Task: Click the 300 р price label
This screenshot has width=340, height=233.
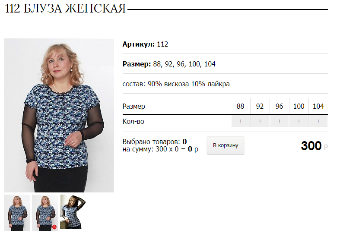Action: [x=314, y=146]
